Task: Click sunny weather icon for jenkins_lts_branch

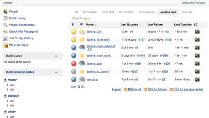Action: pos(82,40)
